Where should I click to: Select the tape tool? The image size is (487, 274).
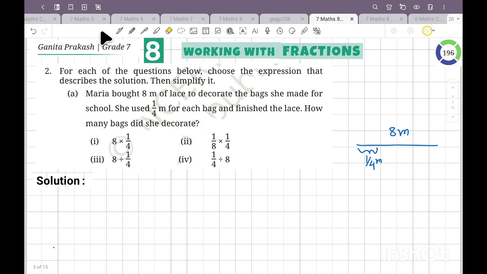[x=230, y=31]
